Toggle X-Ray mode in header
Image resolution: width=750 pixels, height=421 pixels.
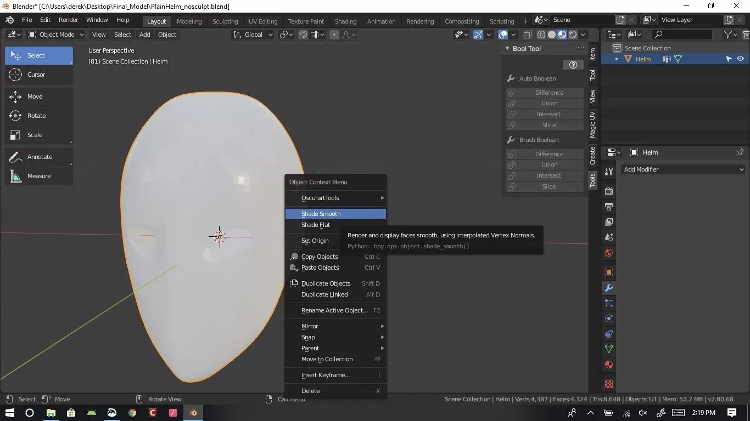click(527, 35)
